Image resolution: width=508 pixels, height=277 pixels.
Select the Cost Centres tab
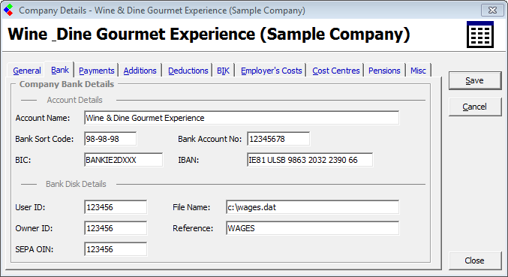(x=336, y=71)
